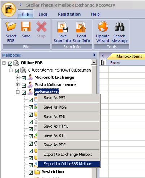Screen dimensions: 145x178
Task: Open the quick access toolbar dropdown arrow
Action: (x=21, y=5)
